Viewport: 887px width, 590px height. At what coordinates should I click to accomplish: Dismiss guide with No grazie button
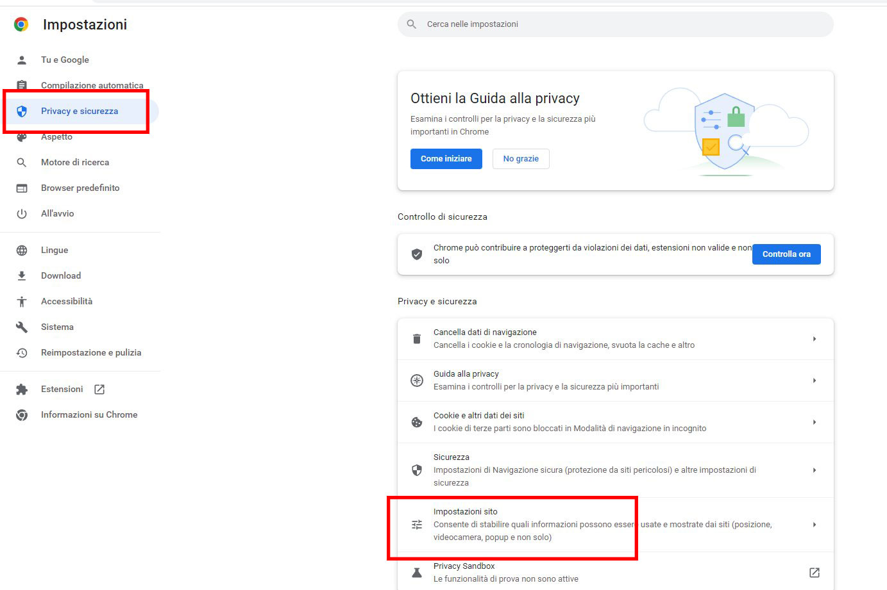pyautogui.click(x=521, y=159)
